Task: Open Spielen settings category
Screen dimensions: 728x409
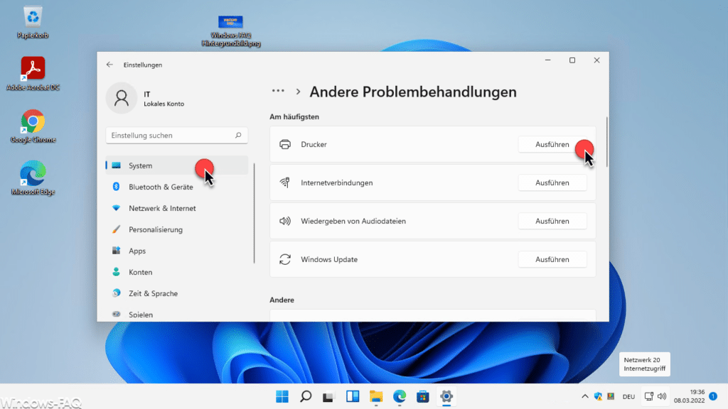Action: click(x=177, y=315)
